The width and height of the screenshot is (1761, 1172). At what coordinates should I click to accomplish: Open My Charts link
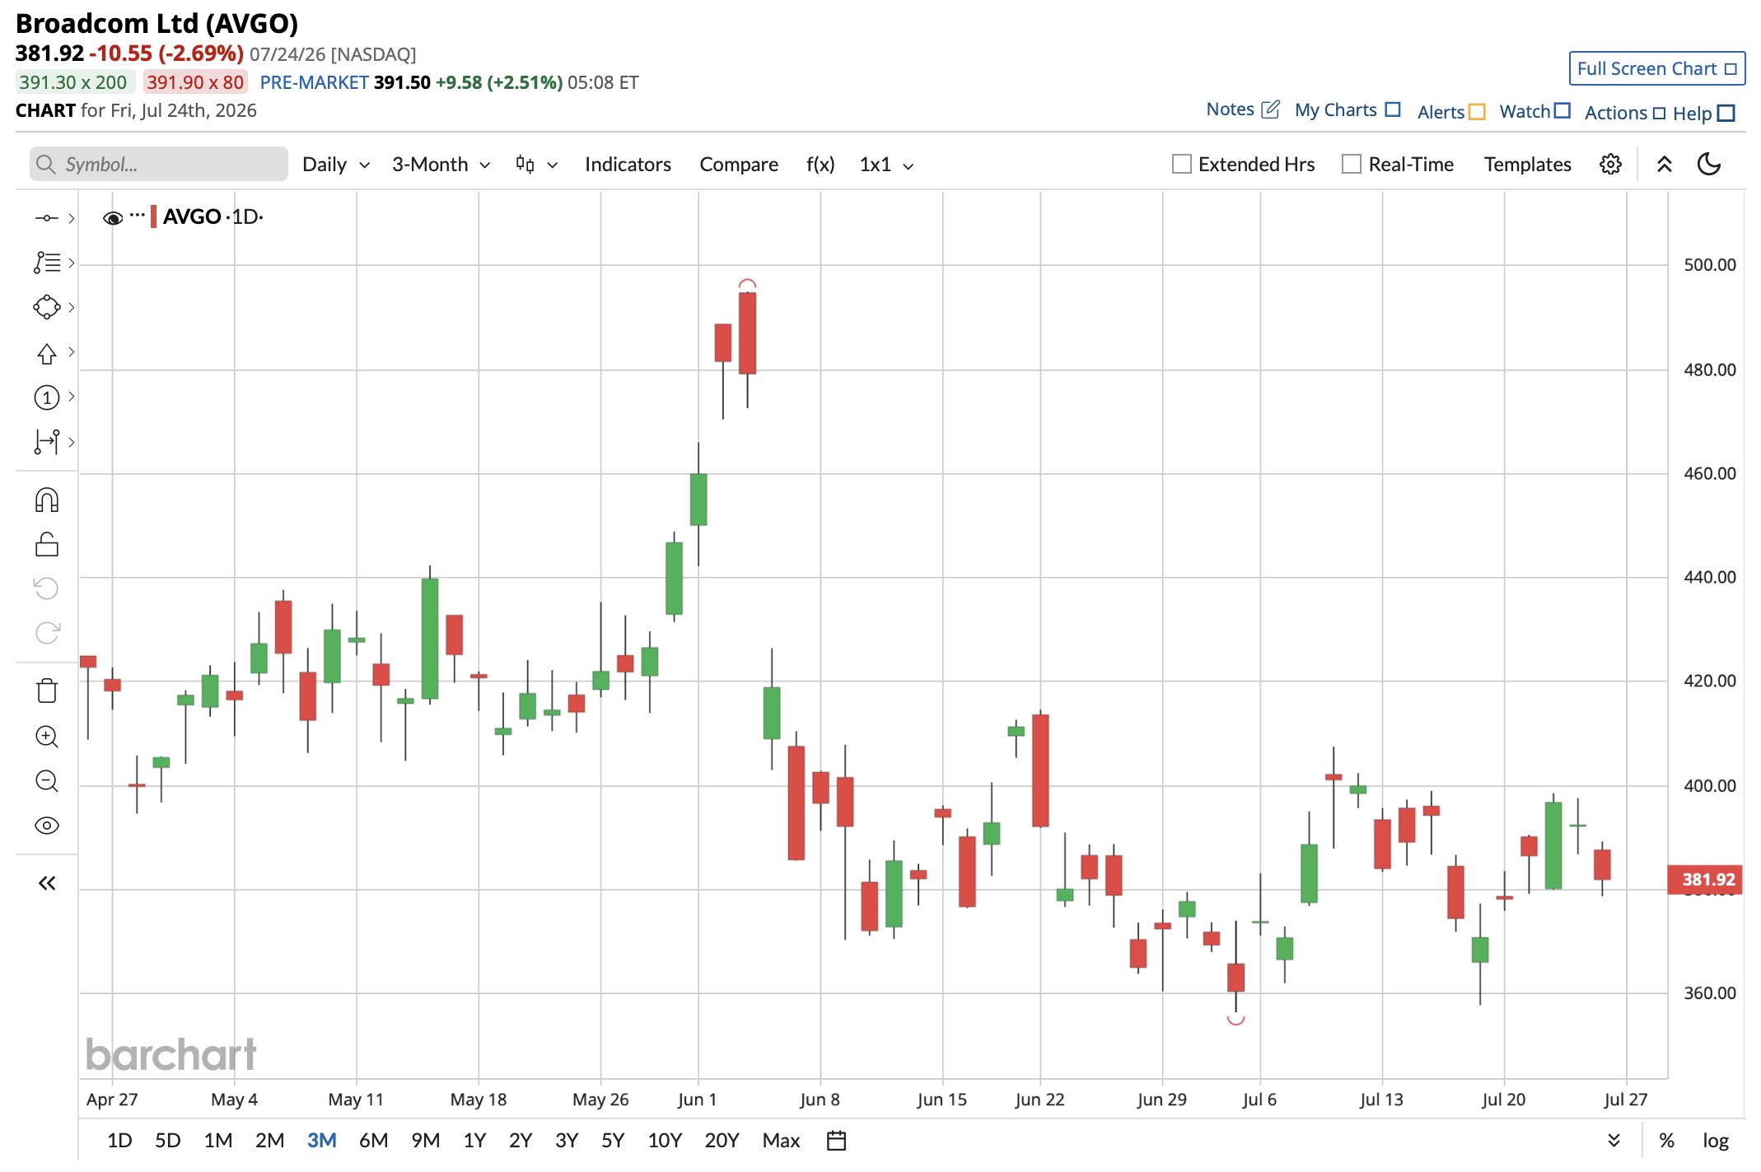pyautogui.click(x=1347, y=110)
